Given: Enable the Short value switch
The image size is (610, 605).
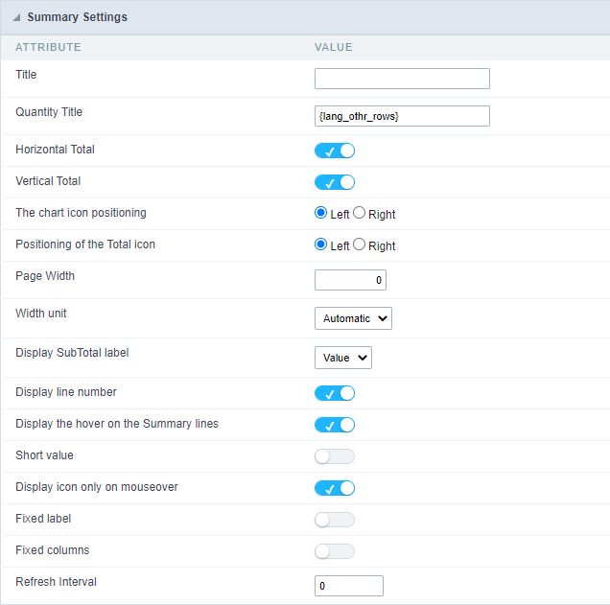Looking at the screenshot, I should coord(335,456).
